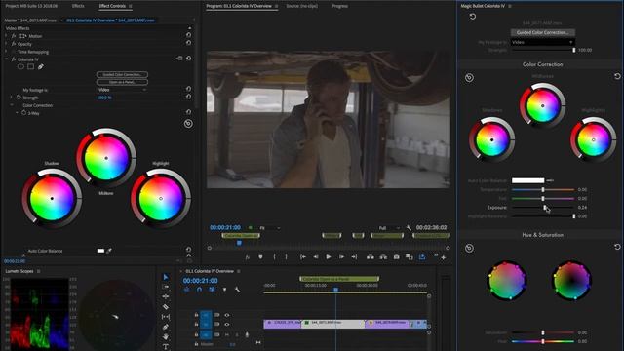Step back one frame in Program monitor
Screen dimensions: 624x351
[316, 257]
